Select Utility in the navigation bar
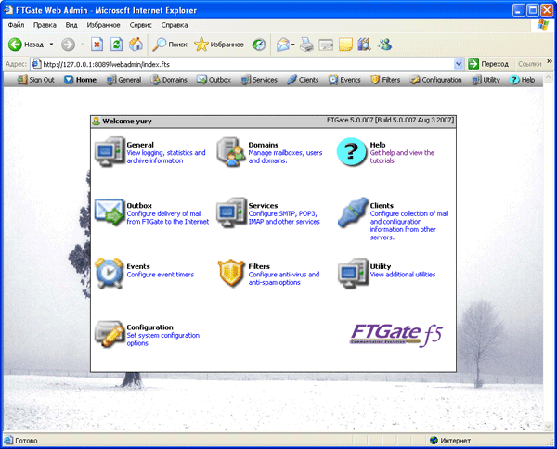Image resolution: width=557 pixels, height=449 pixels. click(486, 80)
